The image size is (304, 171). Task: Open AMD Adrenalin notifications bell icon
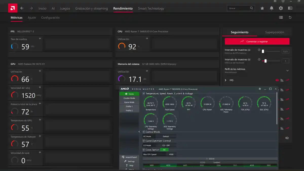click(271, 8)
